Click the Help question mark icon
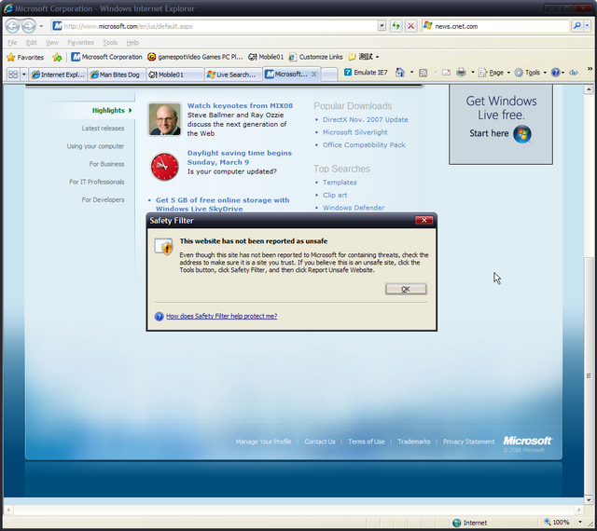Viewport: 597px width, 531px height. click(x=556, y=73)
